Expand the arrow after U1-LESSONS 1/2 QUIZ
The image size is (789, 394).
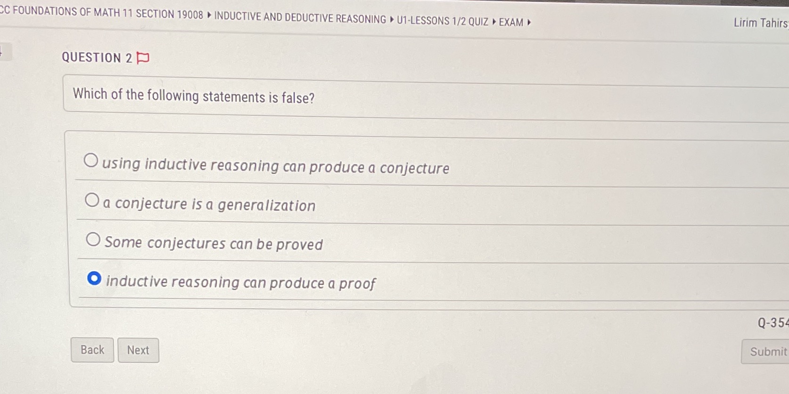[494, 22]
